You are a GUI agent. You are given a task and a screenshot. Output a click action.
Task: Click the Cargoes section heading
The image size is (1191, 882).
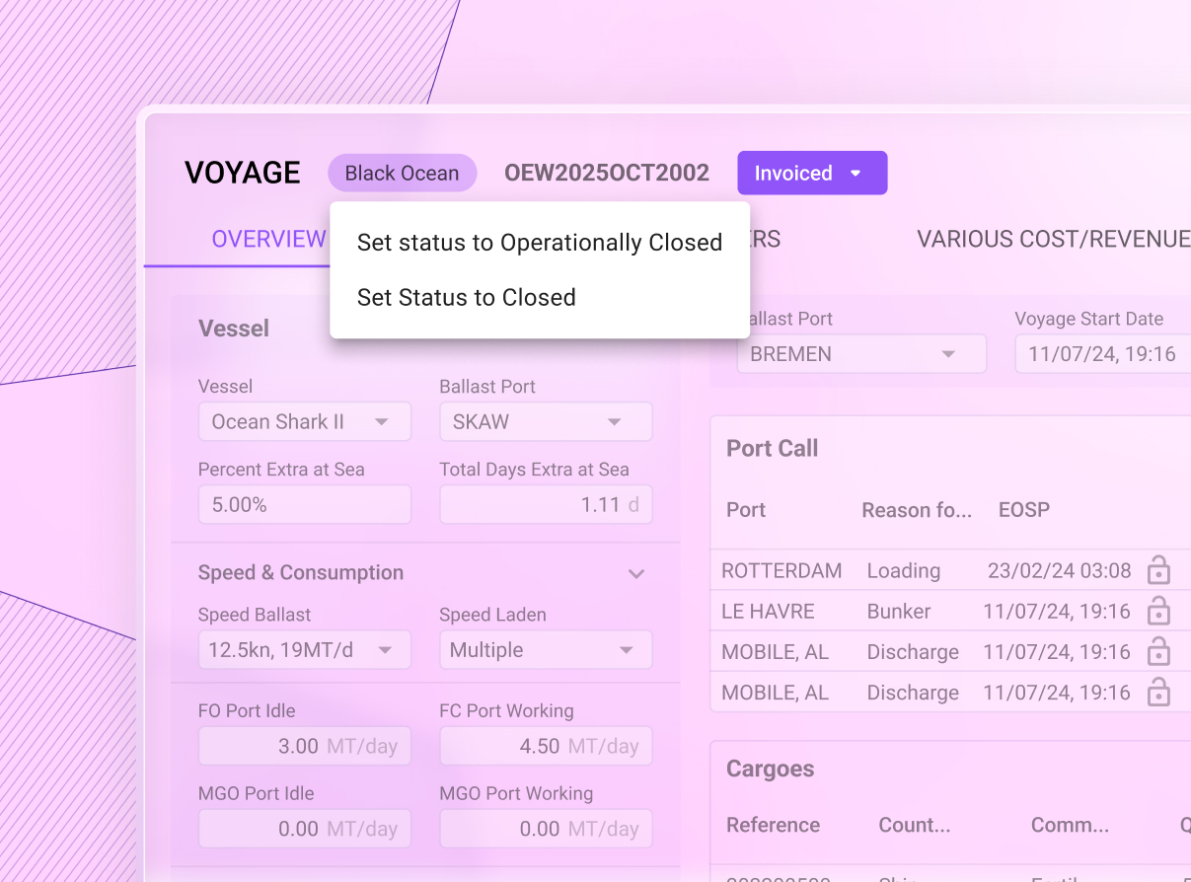771,770
